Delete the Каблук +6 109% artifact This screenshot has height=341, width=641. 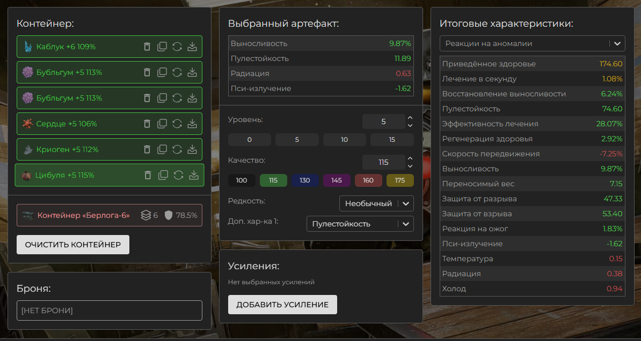147,47
